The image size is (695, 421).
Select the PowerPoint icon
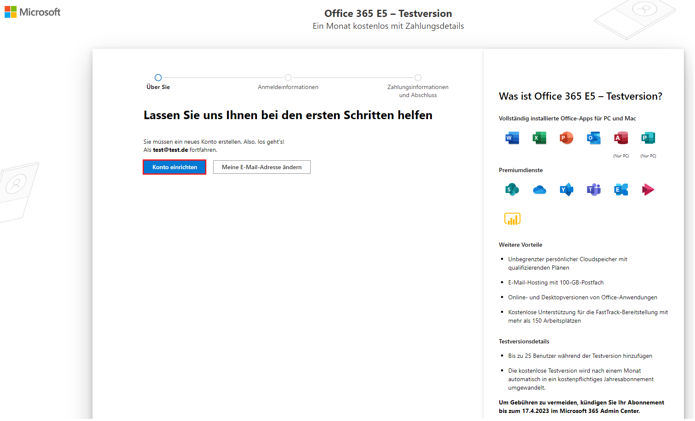(566, 138)
